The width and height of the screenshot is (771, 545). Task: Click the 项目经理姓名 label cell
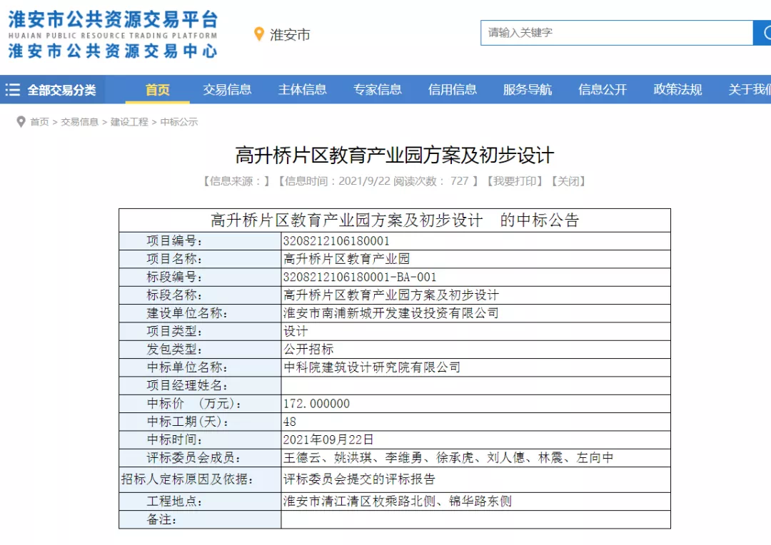tap(200, 386)
